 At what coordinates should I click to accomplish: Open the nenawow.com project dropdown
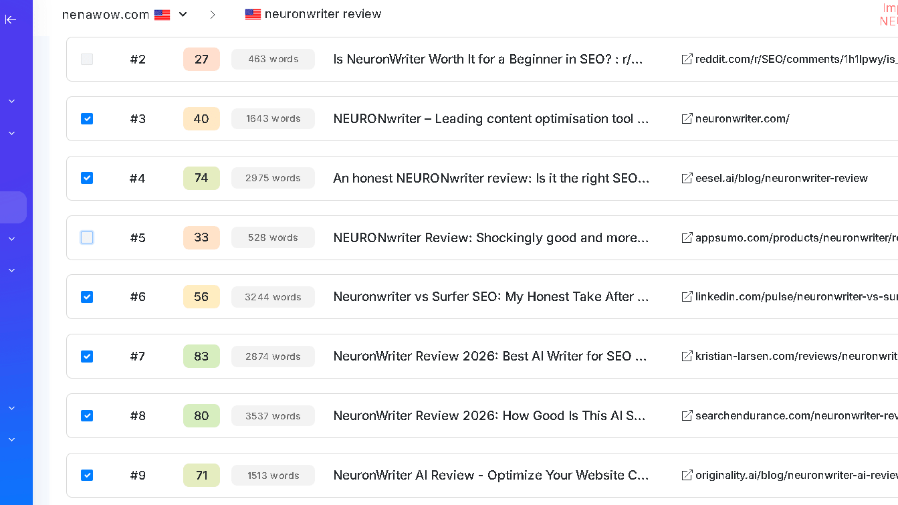click(183, 14)
